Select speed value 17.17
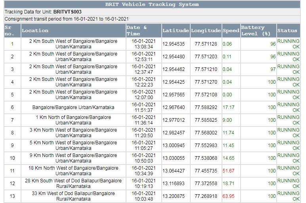The height and width of the screenshot is (203, 306). (x=228, y=107)
